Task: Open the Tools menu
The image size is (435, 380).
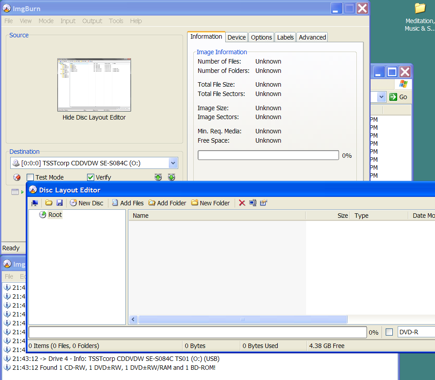Action: point(116,21)
